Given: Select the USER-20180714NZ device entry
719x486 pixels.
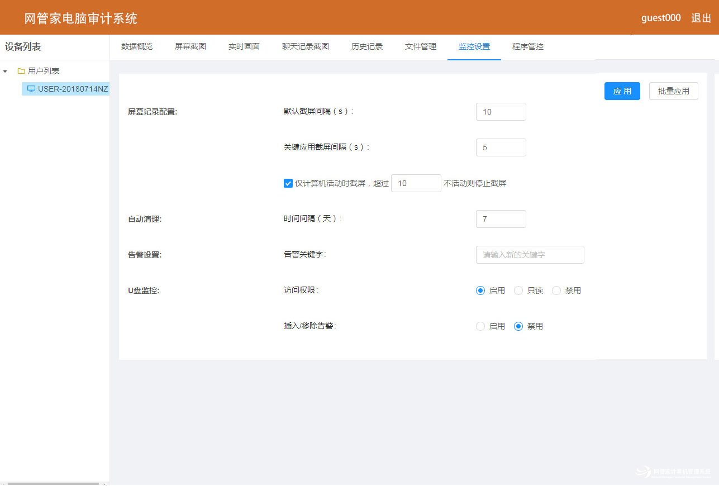Looking at the screenshot, I should (66, 89).
